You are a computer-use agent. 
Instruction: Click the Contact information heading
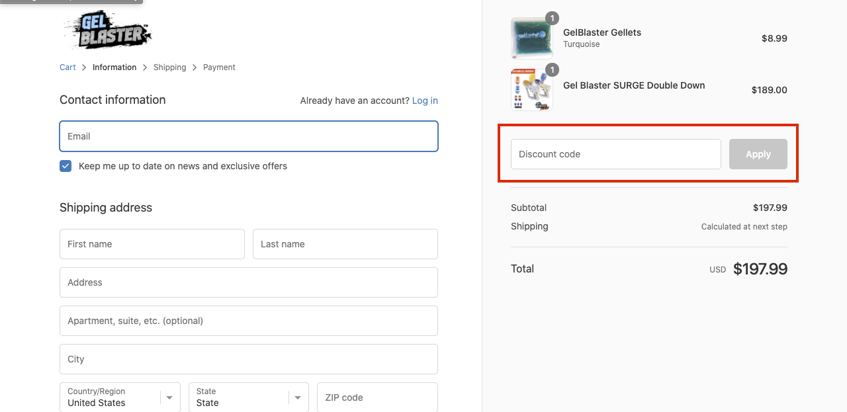click(112, 100)
